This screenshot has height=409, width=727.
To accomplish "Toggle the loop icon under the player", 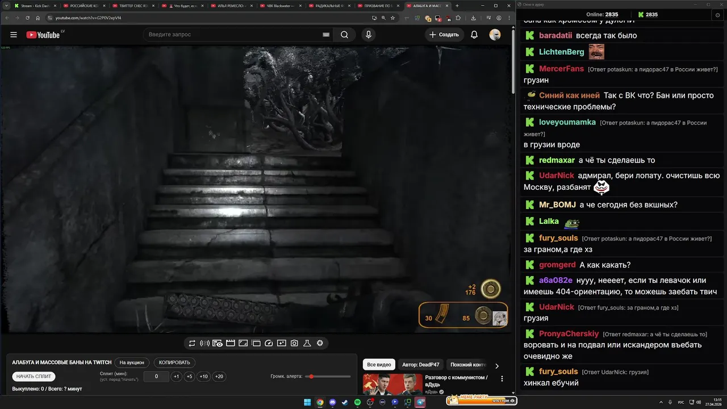I will (192, 343).
